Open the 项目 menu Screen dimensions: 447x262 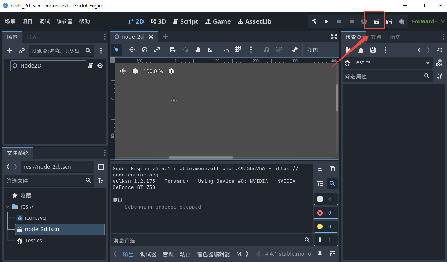click(27, 21)
